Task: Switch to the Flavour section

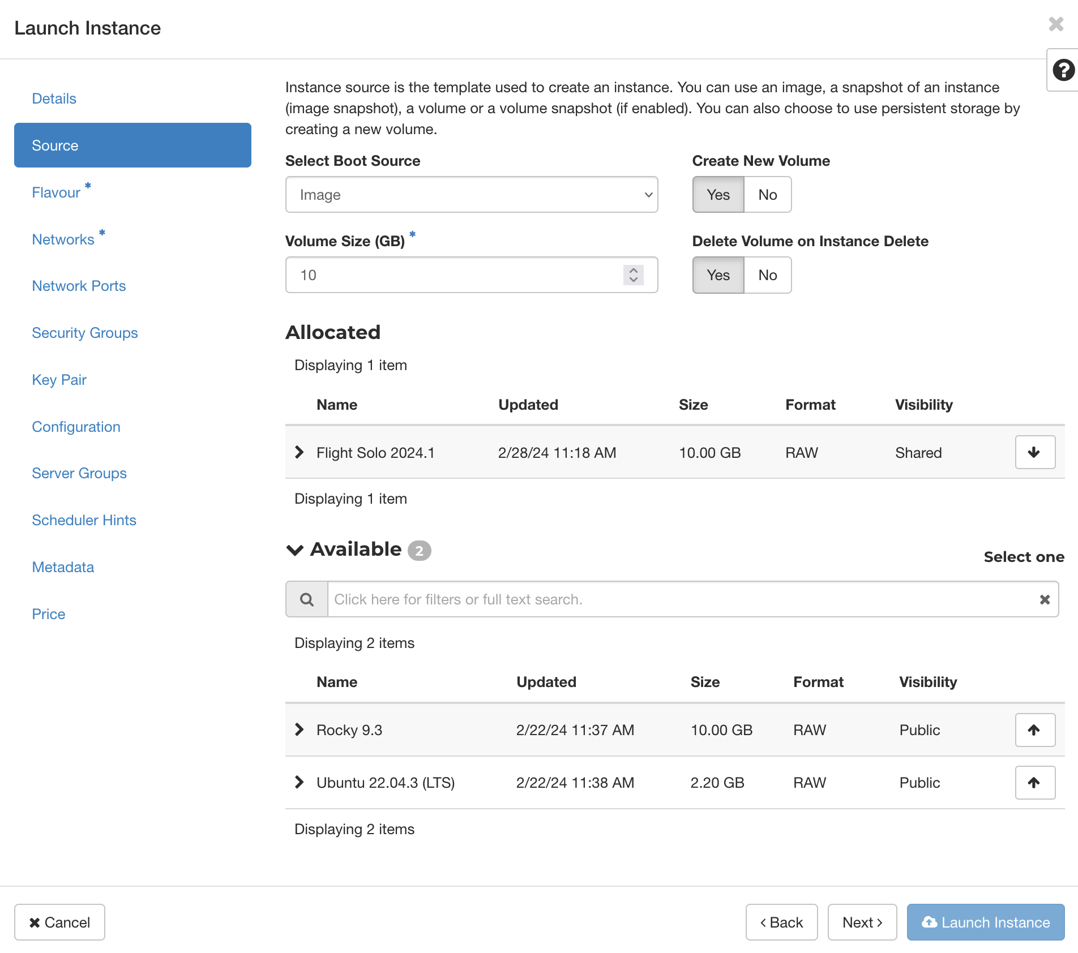Action: [x=57, y=192]
